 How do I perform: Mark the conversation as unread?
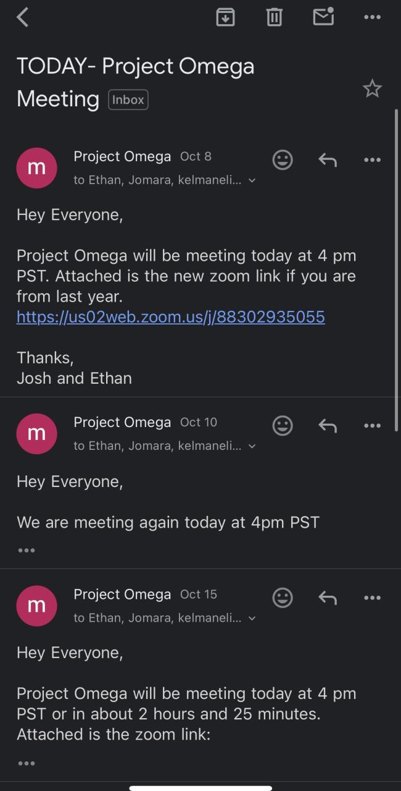tap(324, 17)
